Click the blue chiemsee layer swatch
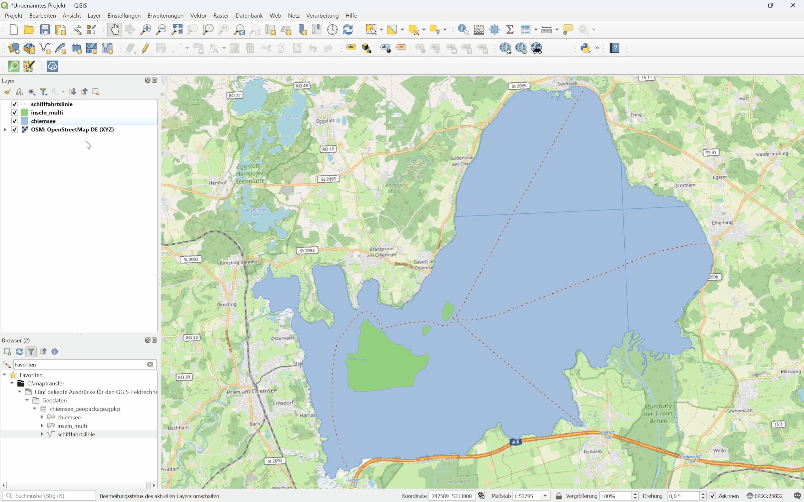Screen dimensions: 804x502 tap(24, 121)
